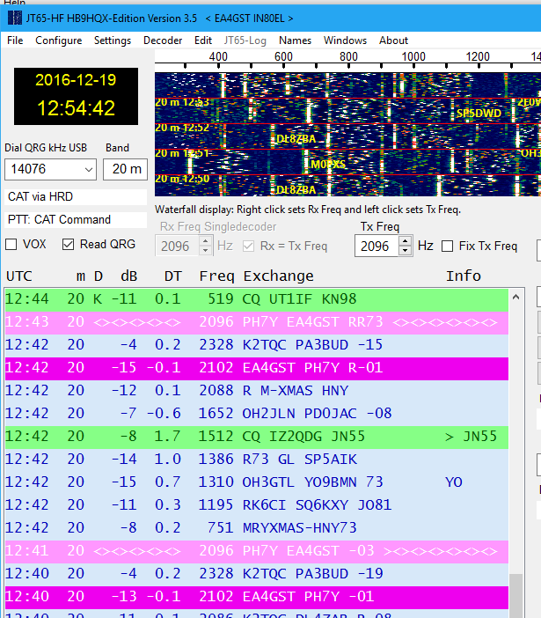Click DL8ZBA signal label on waterfall
Image resolution: width=541 pixels, height=618 pixels.
pos(297,139)
